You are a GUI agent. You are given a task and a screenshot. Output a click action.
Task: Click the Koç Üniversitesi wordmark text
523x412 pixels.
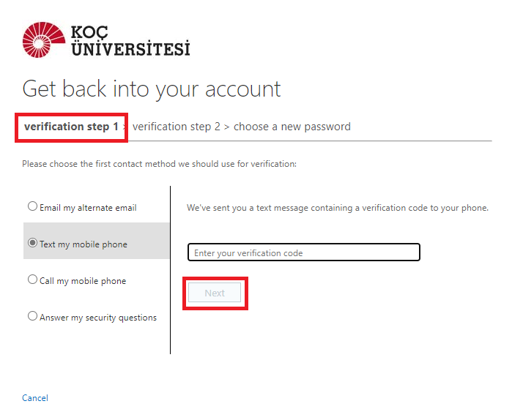[x=130, y=41]
